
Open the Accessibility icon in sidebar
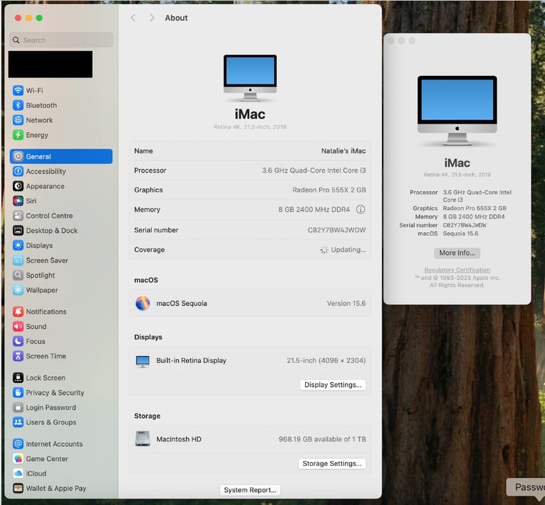pos(18,171)
